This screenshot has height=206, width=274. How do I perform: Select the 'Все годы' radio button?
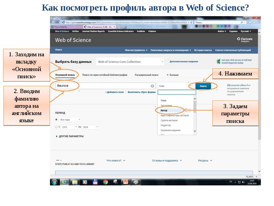coord(57,119)
